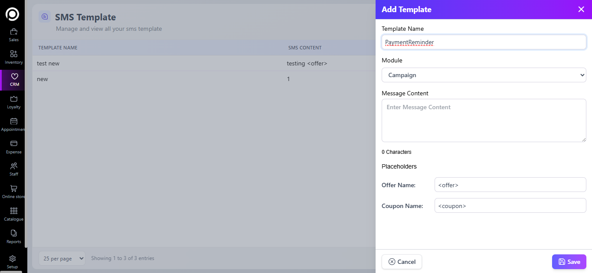Open the 25 per page dropdown

point(62,258)
